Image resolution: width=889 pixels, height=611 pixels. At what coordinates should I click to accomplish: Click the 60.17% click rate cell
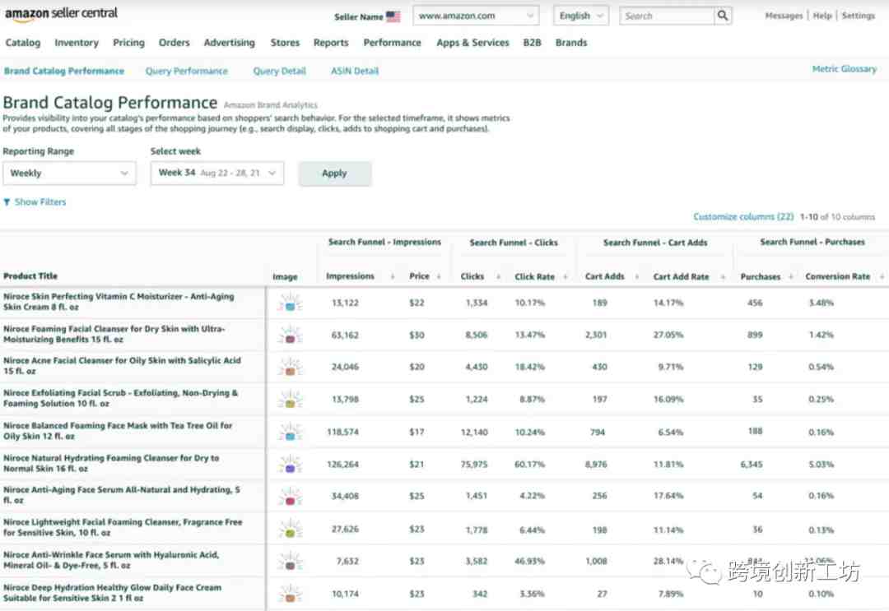[529, 465]
